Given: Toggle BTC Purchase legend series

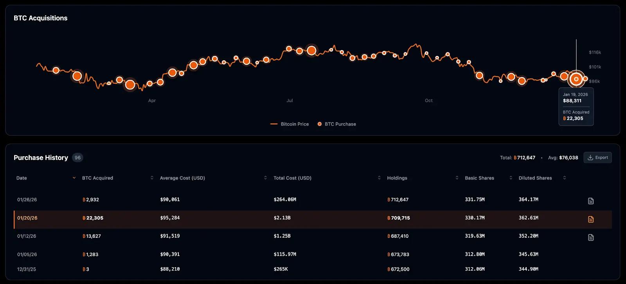Looking at the screenshot, I should coord(336,124).
